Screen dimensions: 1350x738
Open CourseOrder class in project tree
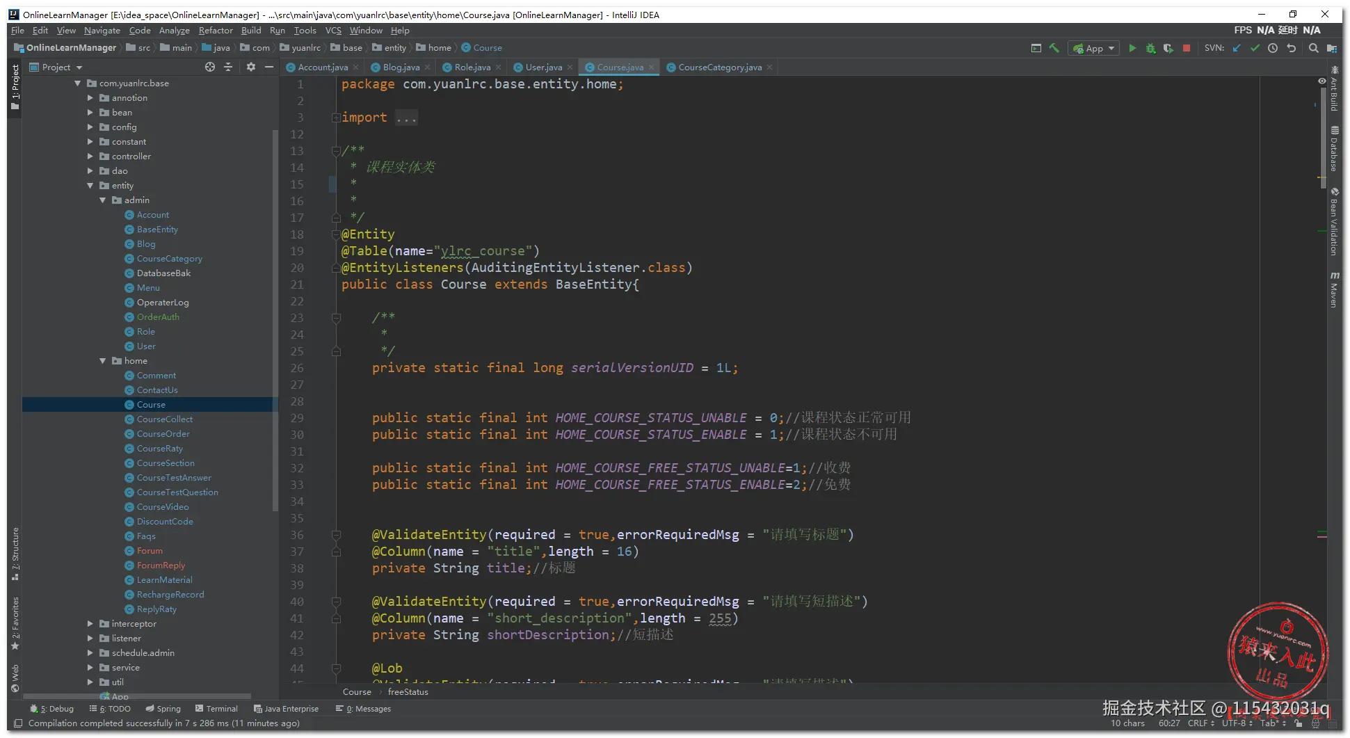[163, 434]
